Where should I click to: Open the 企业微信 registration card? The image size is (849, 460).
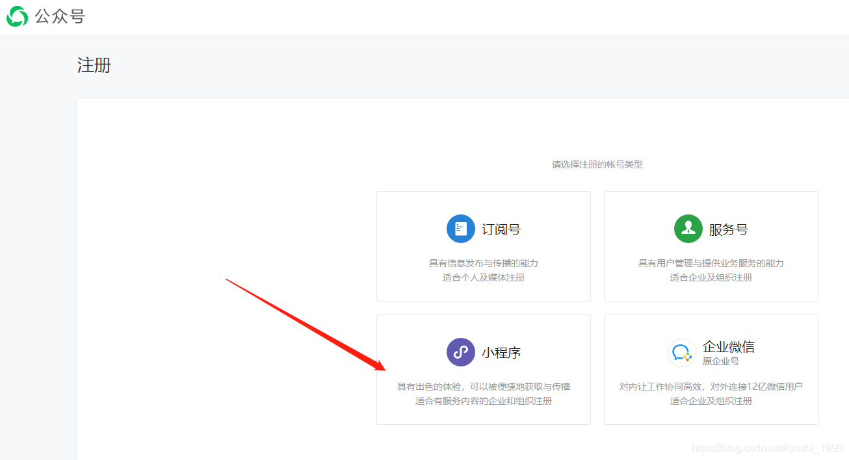(x=711, y=369)
